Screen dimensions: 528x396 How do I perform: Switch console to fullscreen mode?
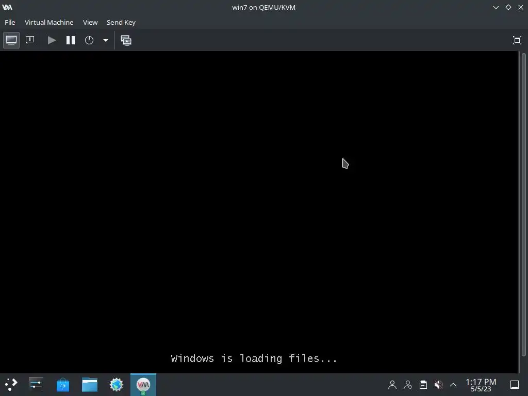click(517, 40)
